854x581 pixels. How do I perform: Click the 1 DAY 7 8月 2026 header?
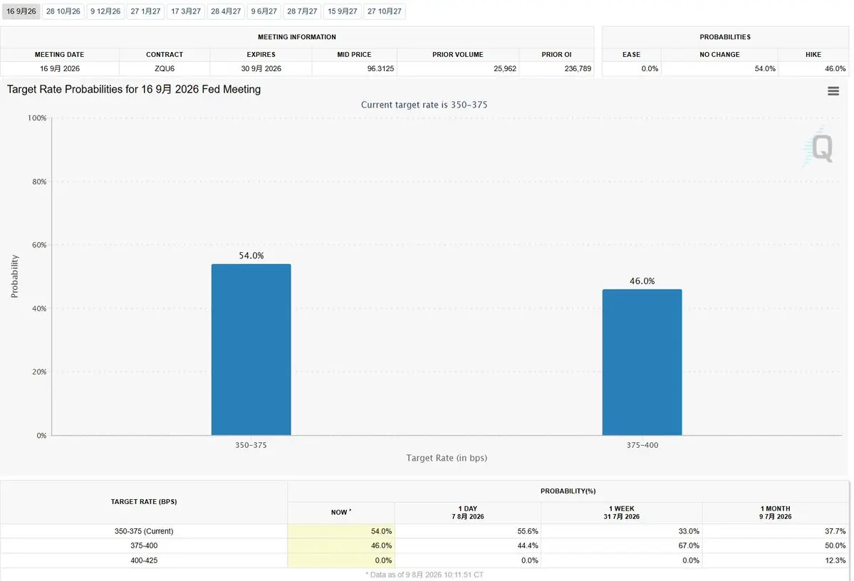(x=468, y=513)
